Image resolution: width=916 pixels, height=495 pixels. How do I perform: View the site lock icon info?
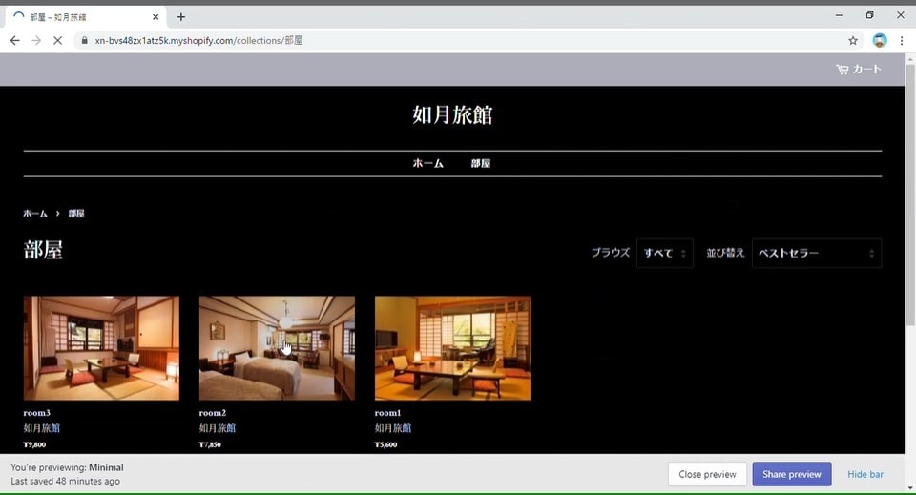click(x=84, y=40)
